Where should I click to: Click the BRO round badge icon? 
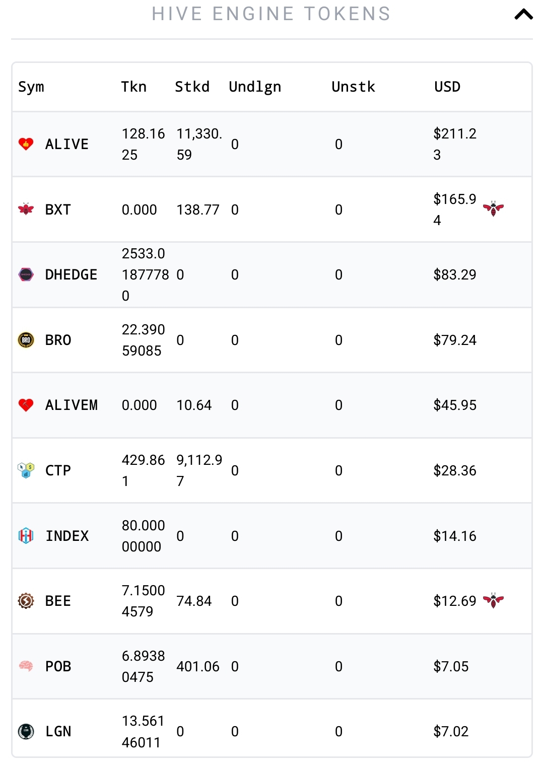(x=26, y=340)
